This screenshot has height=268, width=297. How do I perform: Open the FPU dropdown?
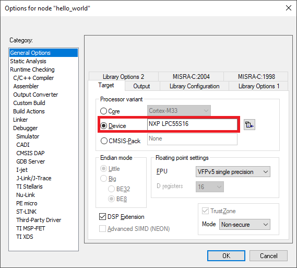pos(233,172)
